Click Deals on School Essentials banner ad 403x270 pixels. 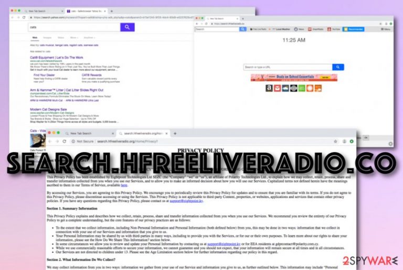(294, 77)
